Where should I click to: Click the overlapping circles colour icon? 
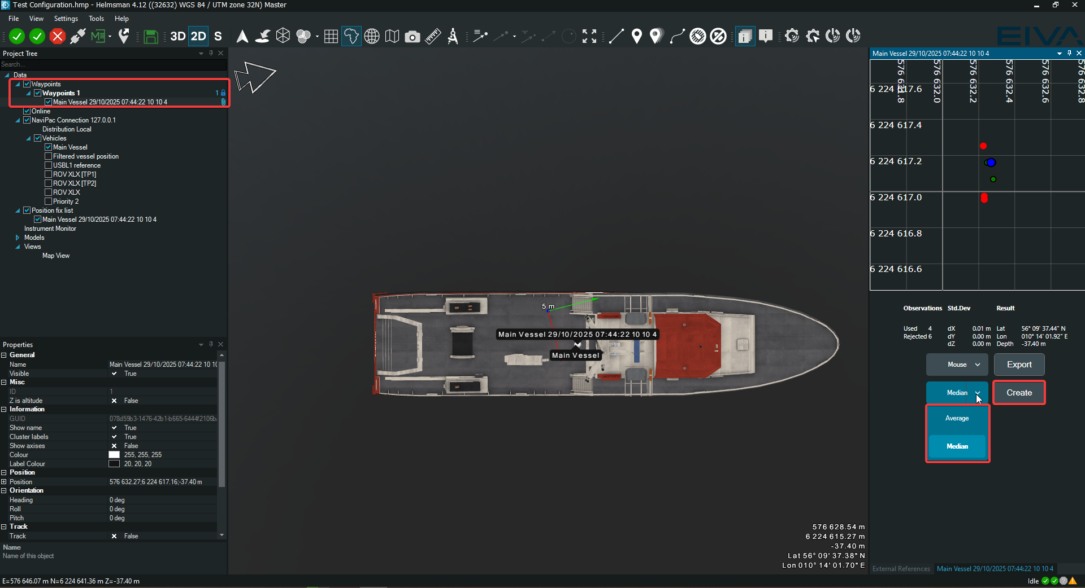pos(303,37)
